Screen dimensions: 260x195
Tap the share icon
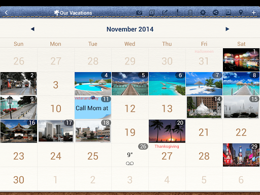[x=215, y=13]
